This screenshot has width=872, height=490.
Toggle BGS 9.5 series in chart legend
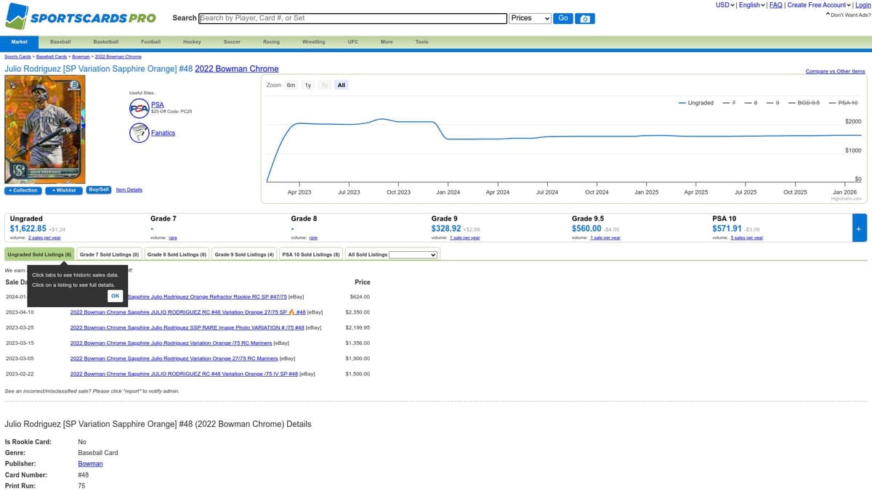click(x=804, y=103)
